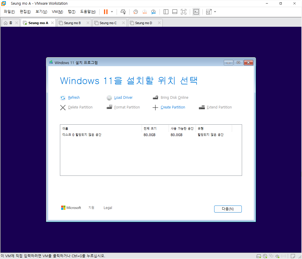Switch to the Seung mo D tab
The image size is (302, 259).
pos(143,23)
